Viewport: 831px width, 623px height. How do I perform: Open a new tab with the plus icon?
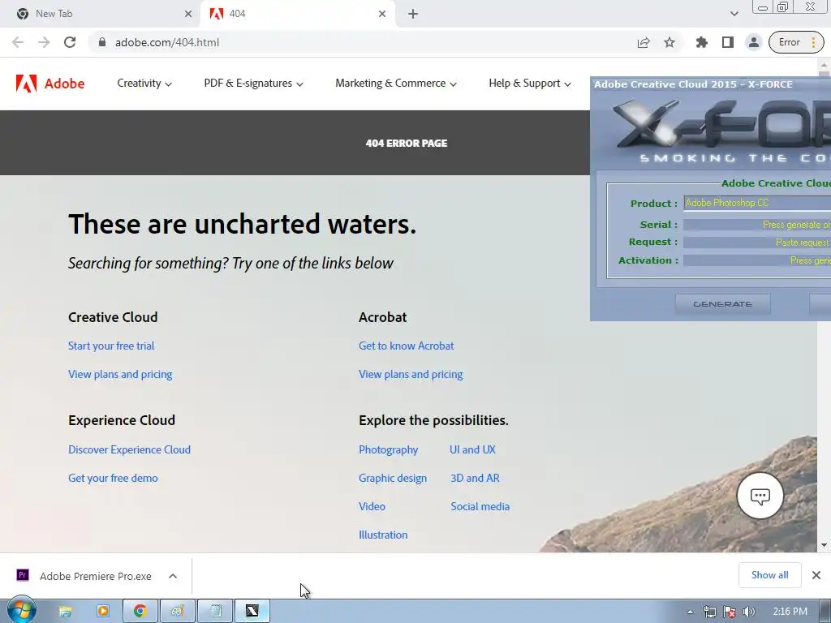(413, 14)
